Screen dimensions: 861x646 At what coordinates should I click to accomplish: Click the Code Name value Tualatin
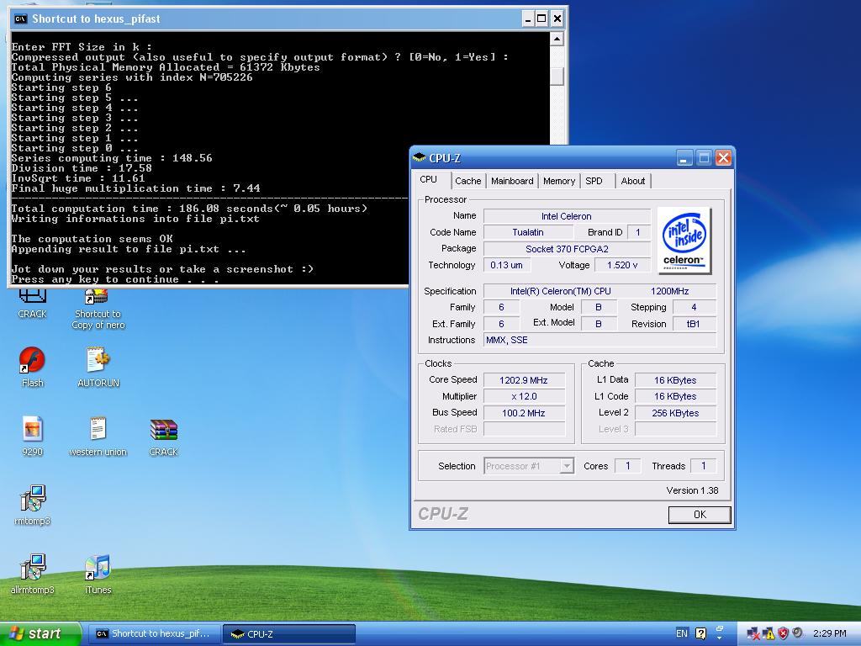pyautogui.click(x=528, y=232)
